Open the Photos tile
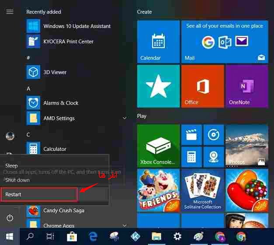The image size is (274, 245). tap(247, 146)
